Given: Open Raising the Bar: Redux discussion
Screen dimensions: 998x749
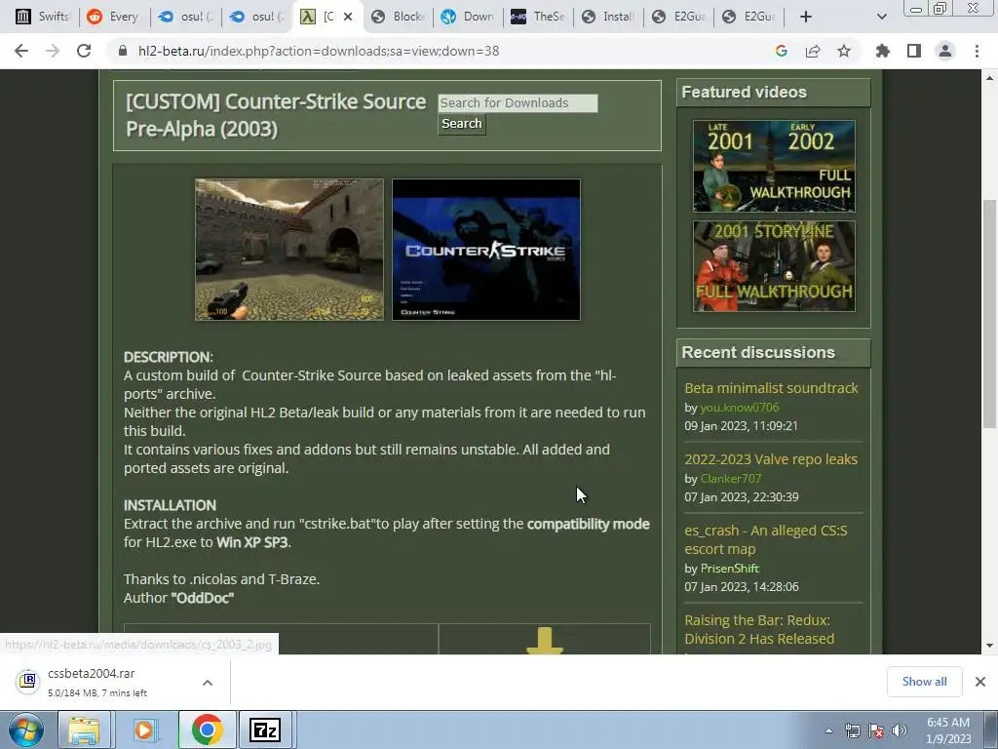Looking at the screenshot, I should click(759, 629).
